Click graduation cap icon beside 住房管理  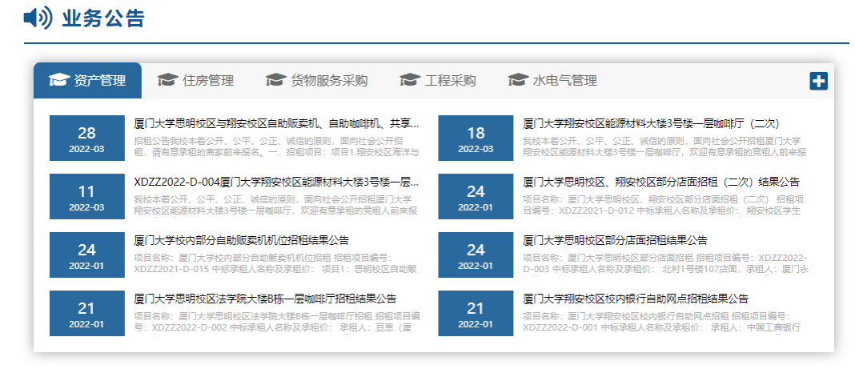(167, 81)
